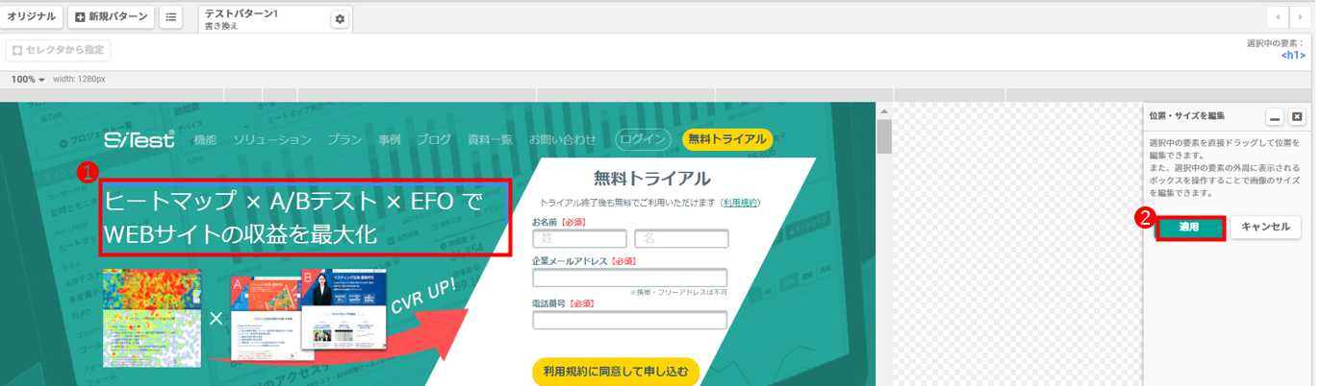Click the heatmap thumbnail image

pyautogui.click(x=152, y=317)
